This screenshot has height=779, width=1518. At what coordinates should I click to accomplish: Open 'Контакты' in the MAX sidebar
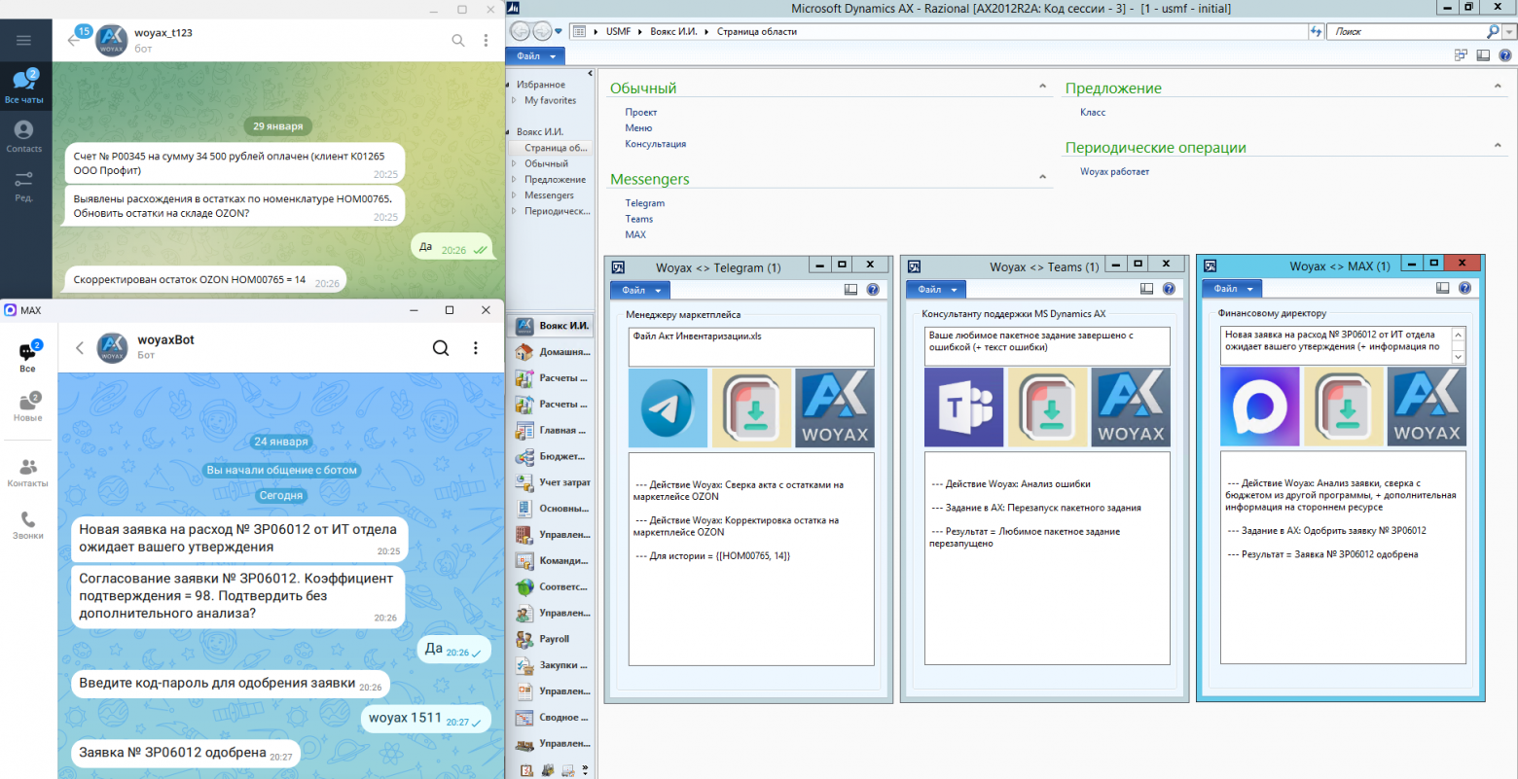point(28,473)
